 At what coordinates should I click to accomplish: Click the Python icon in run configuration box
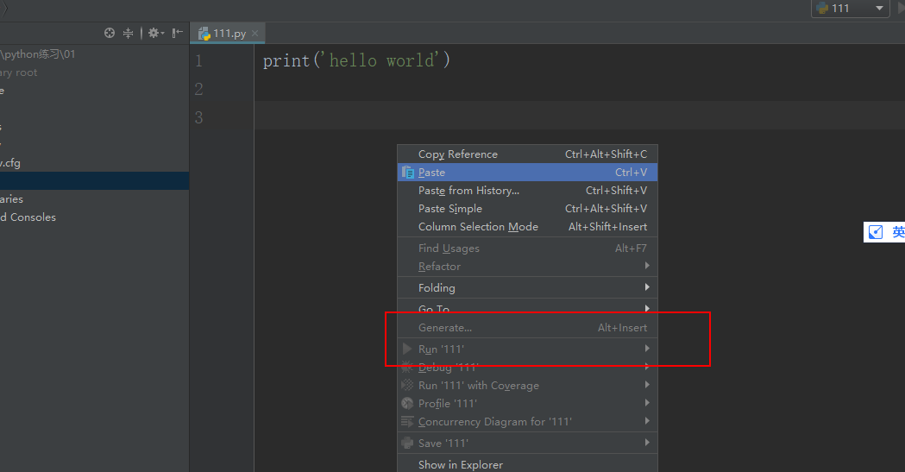(822, 8)
